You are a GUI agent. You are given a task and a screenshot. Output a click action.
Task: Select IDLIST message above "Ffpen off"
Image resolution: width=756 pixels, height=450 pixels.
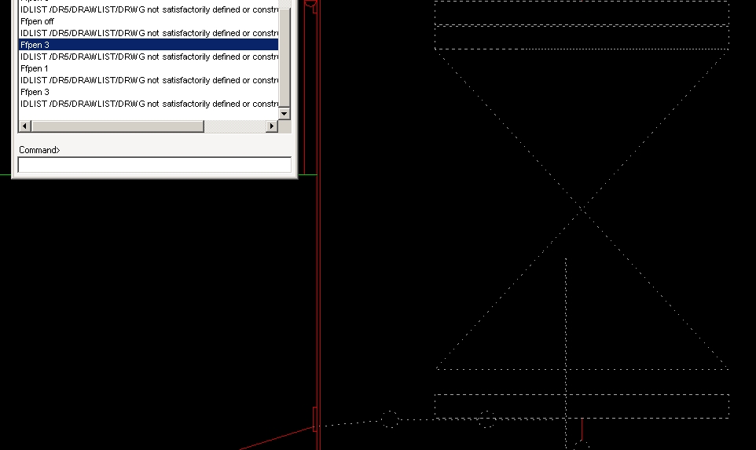click(x=149, y=9)
